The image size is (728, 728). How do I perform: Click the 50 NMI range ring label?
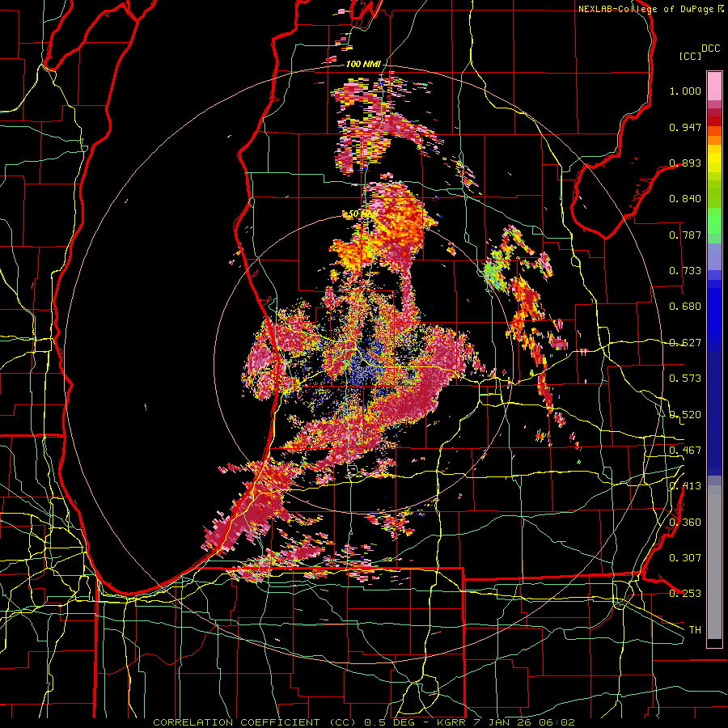click(x=362, y=214)
